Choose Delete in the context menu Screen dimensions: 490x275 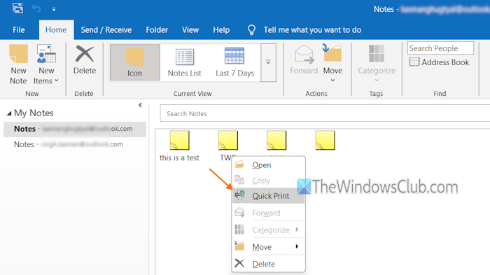pos(268,264)
